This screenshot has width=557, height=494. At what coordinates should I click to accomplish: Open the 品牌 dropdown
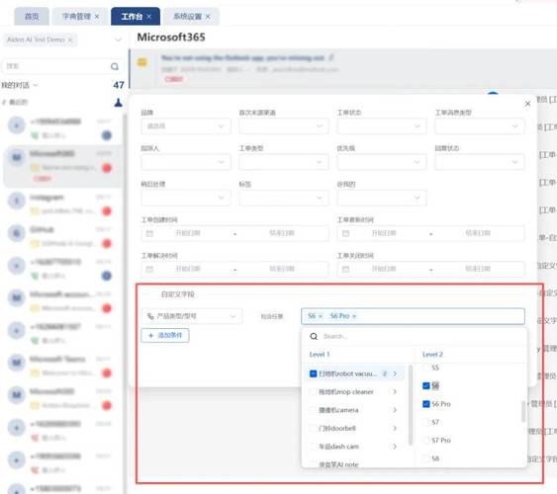point(186,126)
